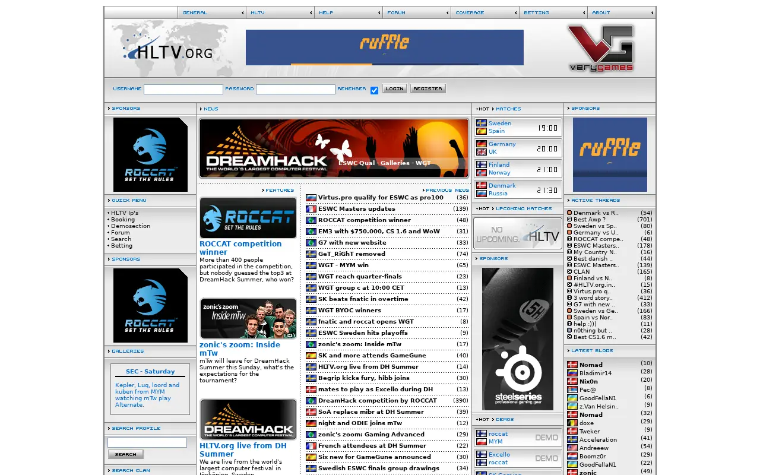Click the flag beside 'mates to play as Excello during DH'
Image resolution: width=760 pixels, height=475 pixels.
311,389
